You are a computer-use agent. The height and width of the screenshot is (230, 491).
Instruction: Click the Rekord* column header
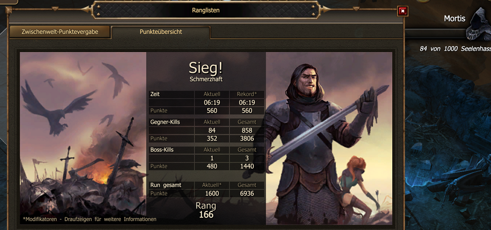247,94
